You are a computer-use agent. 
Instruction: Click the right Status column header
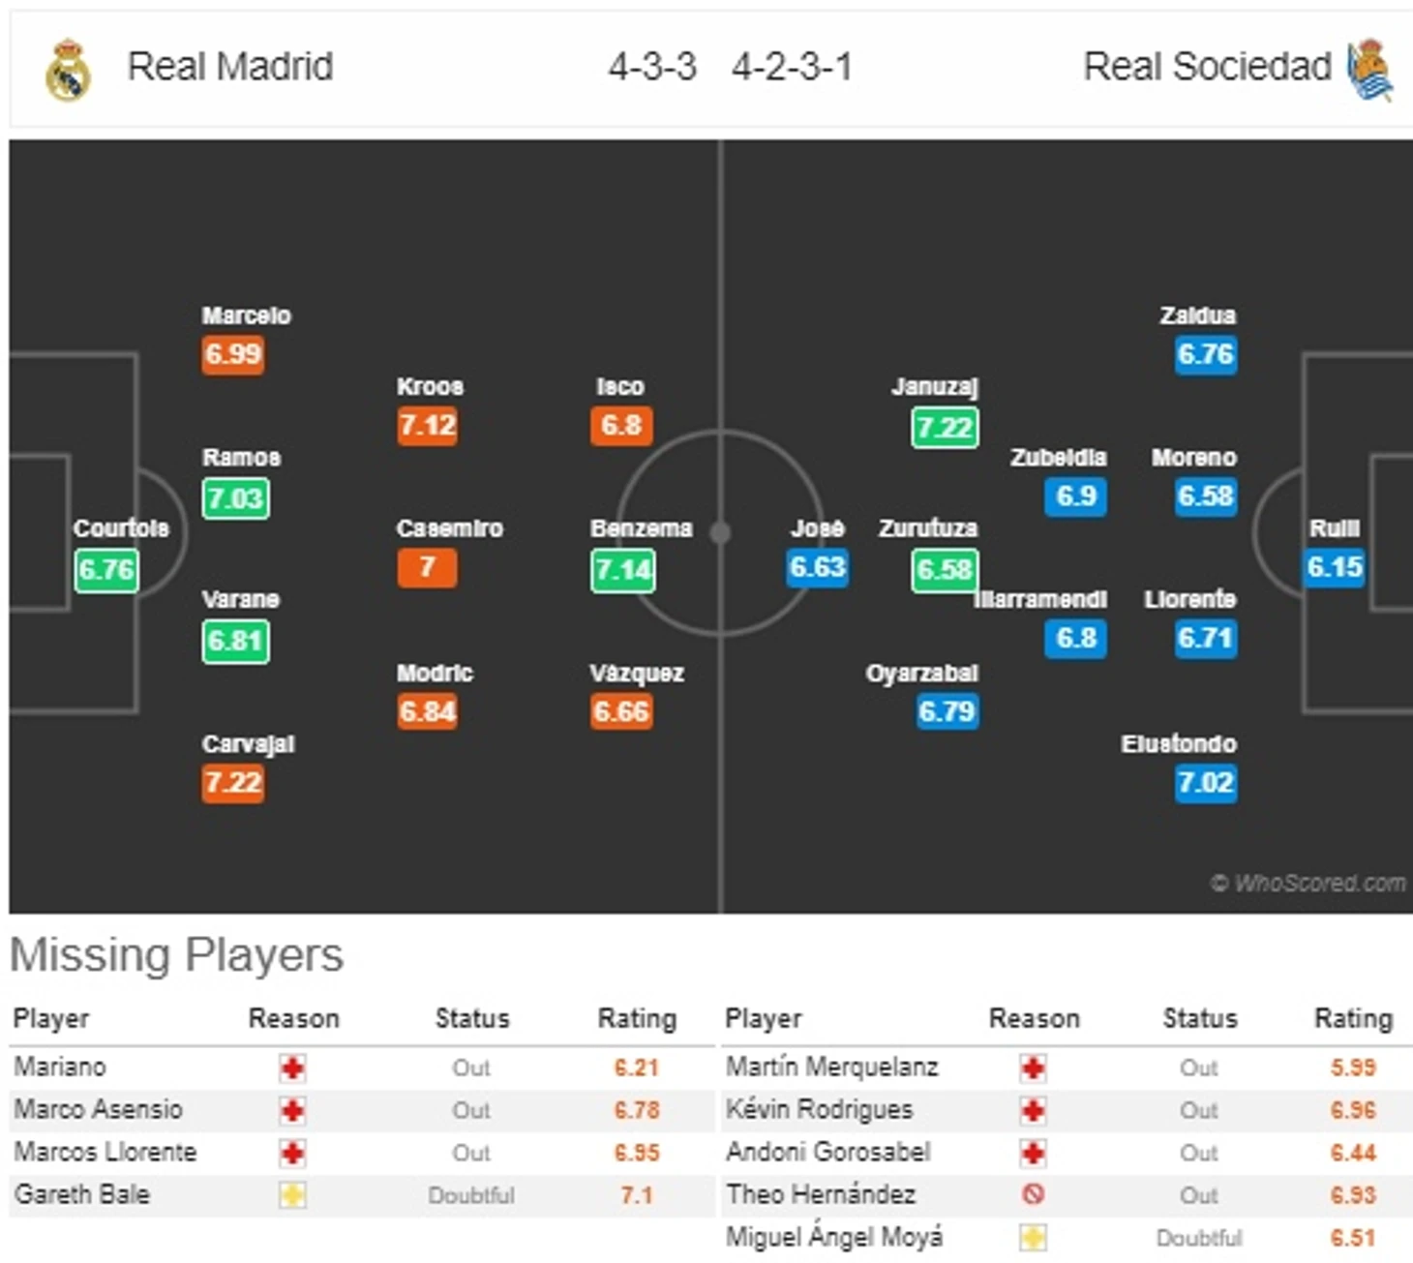[1199, 1018]
